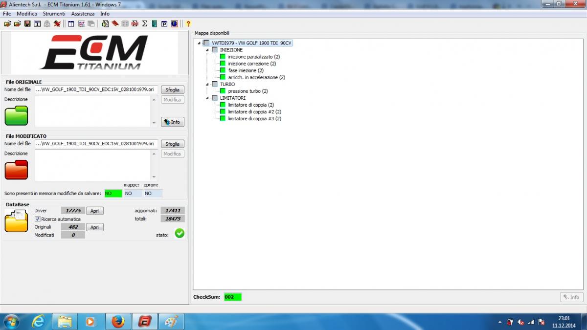Click the File MODIFICATO file name field

click(x=96, y=144)
